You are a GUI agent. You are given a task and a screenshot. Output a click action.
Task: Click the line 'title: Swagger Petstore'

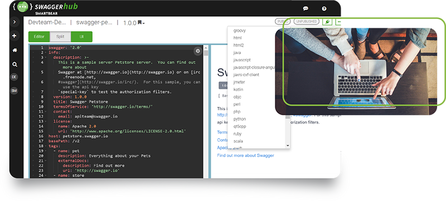click(x=80, y=102)
